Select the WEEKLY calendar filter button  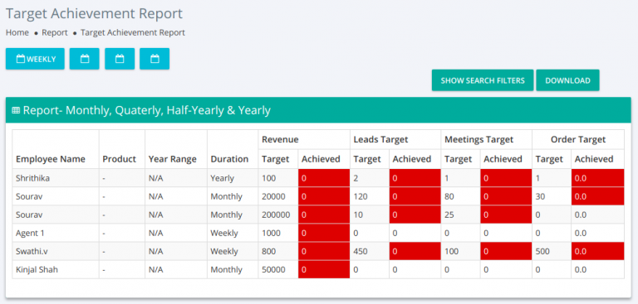[x=35, y=59]
